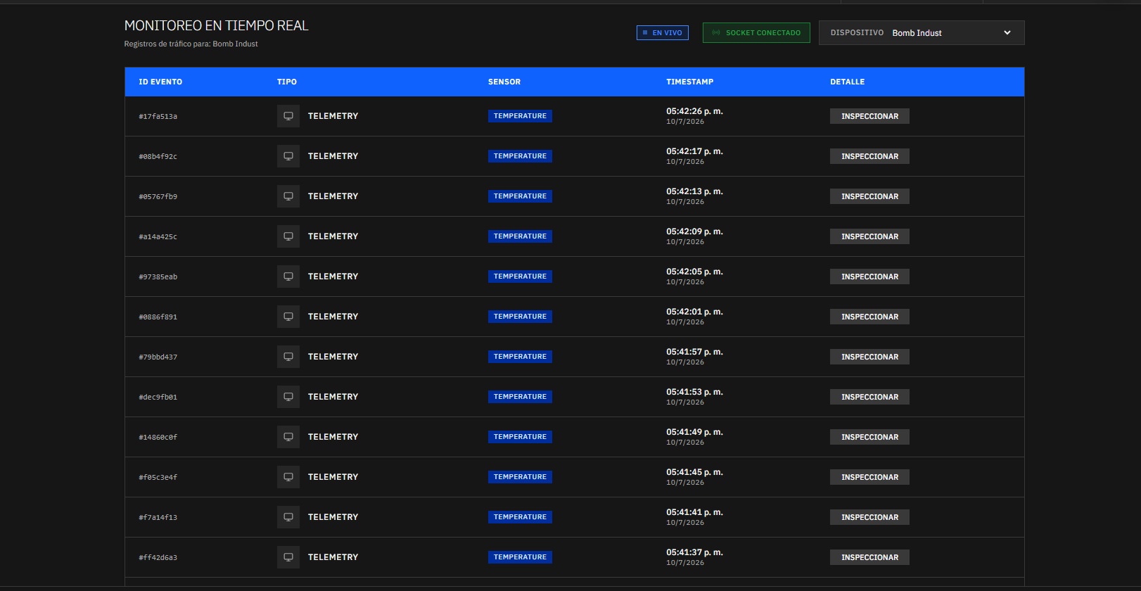The height and width of the screenshot is (591, 1141).
Task: Click the SENSOR column header
Action: tap(504, 82)
